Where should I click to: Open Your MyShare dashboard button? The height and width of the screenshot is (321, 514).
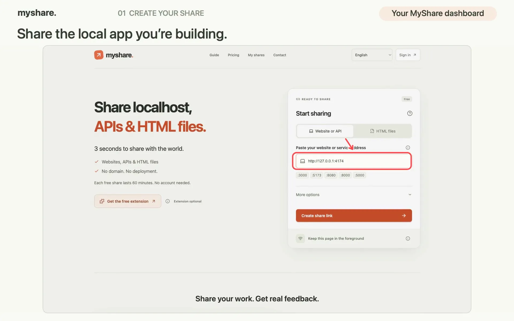438,13
